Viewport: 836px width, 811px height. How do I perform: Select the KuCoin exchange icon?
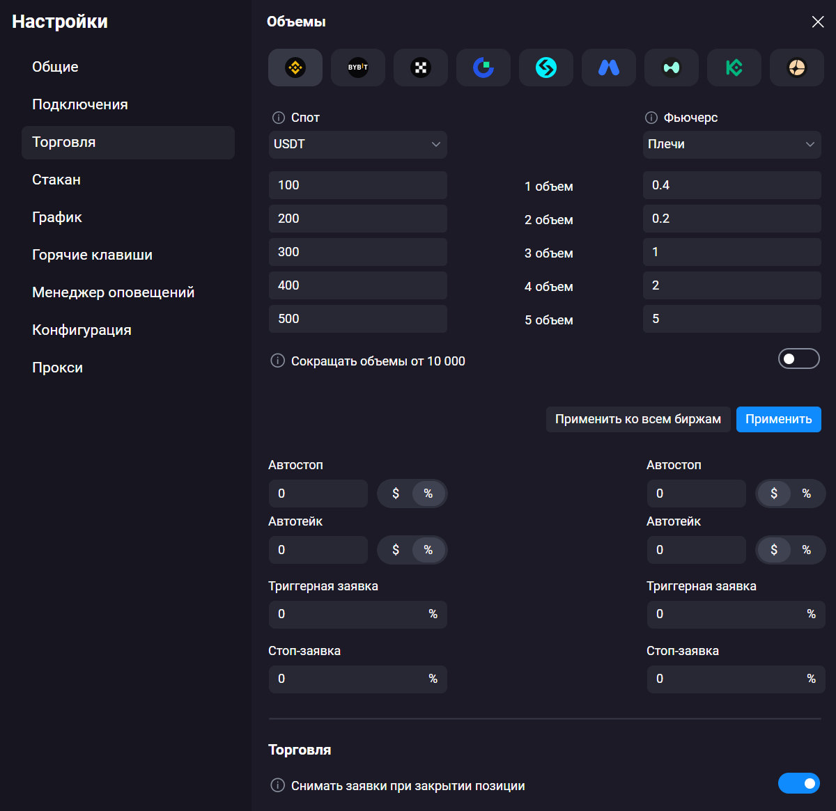click(734, 68)
